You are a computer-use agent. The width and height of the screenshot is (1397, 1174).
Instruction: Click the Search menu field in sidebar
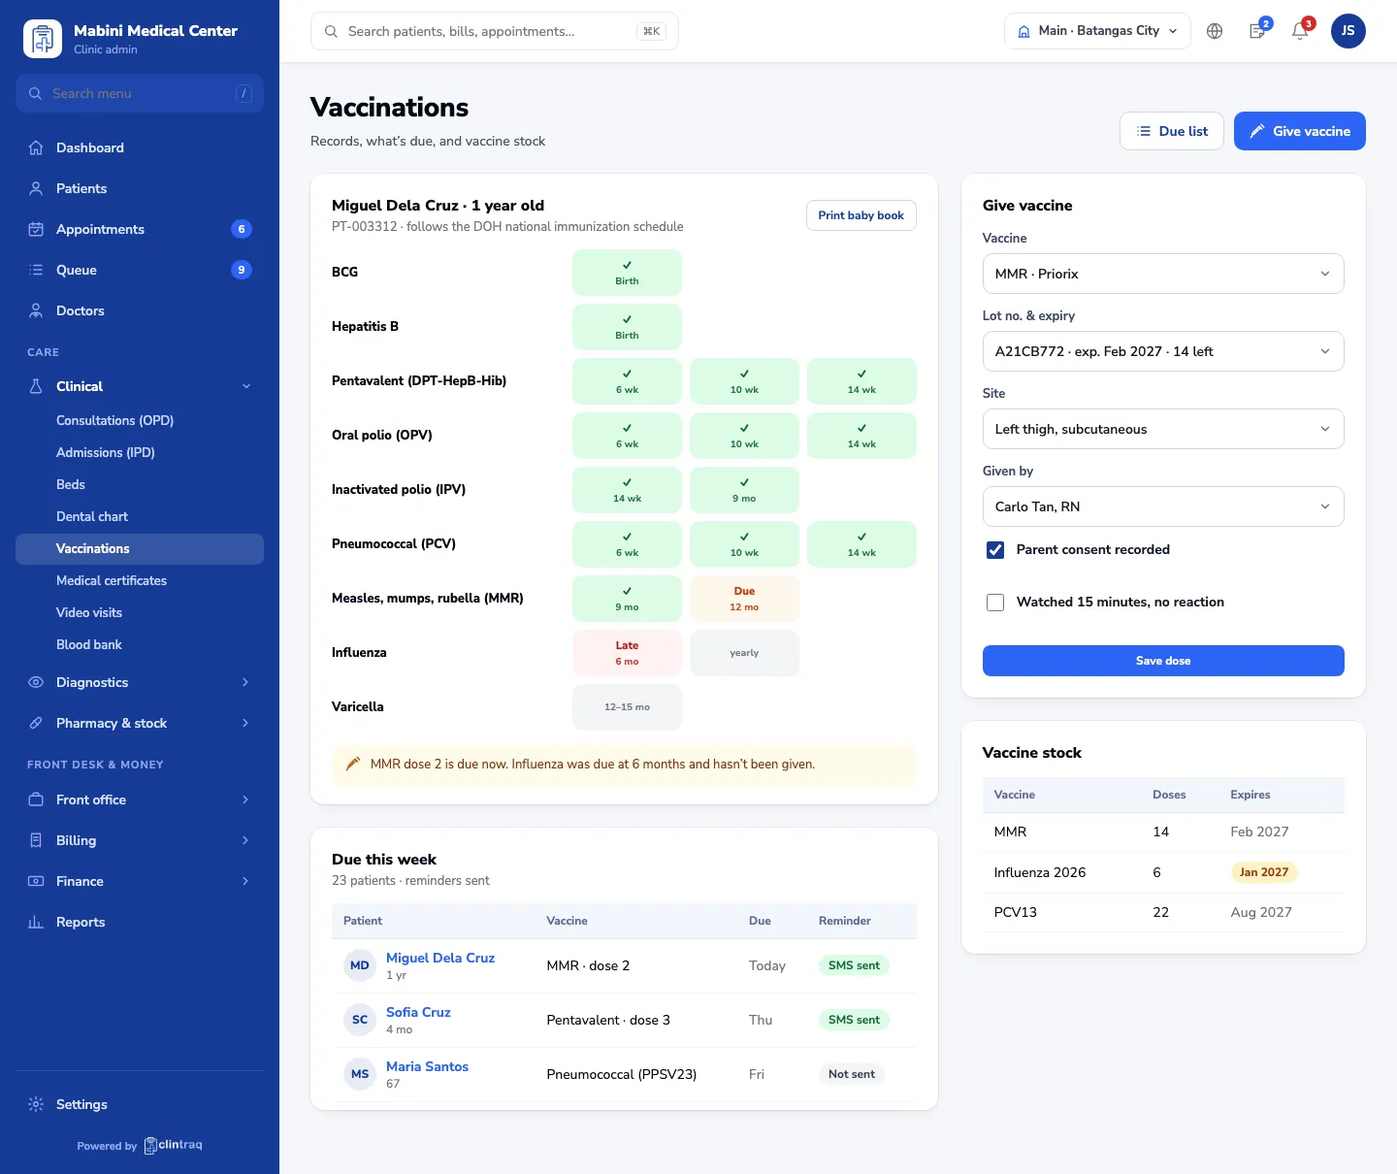click(x=140, y=93)
